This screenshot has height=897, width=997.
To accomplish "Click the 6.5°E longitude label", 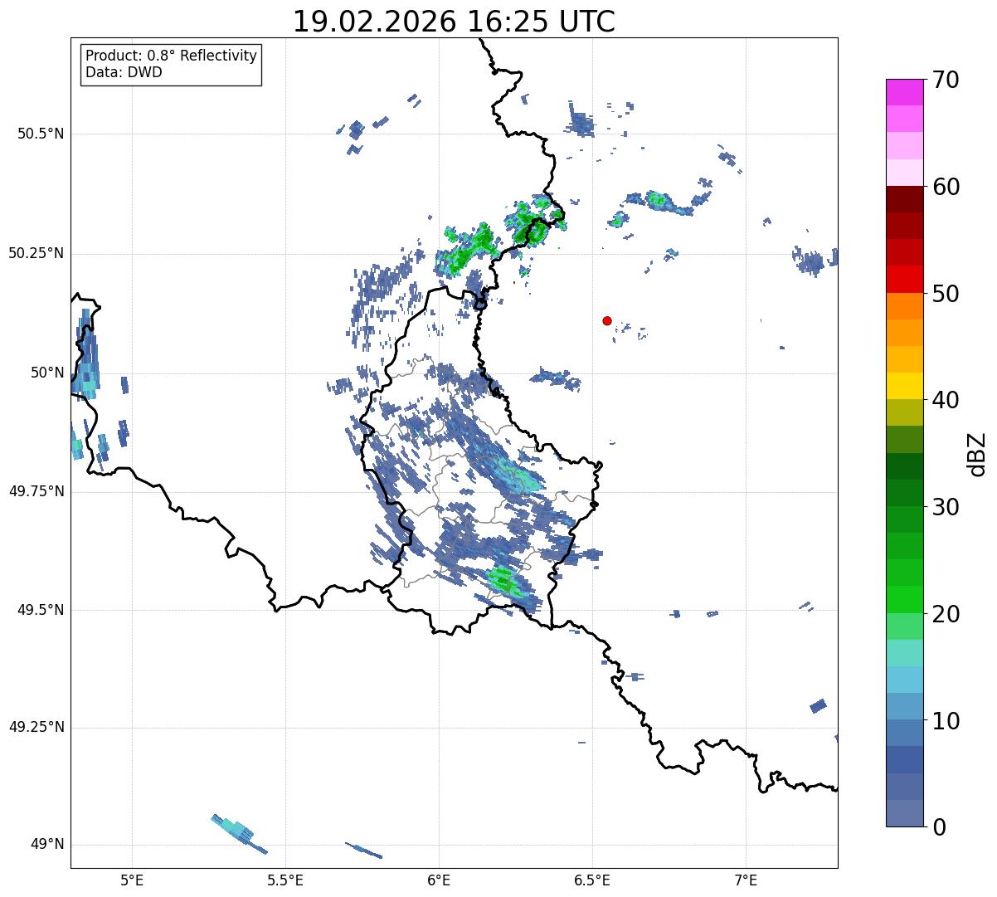I will click(592, 880).
